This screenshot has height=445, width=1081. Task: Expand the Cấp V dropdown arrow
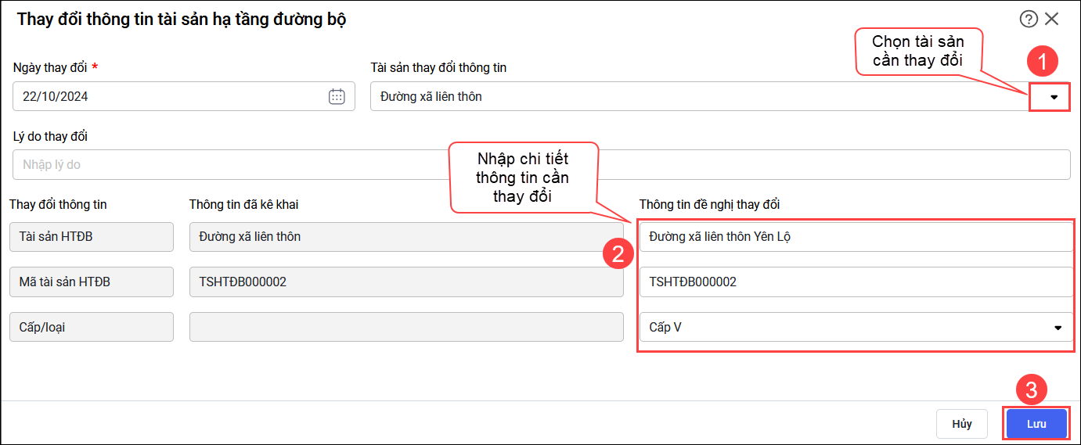1058,328
